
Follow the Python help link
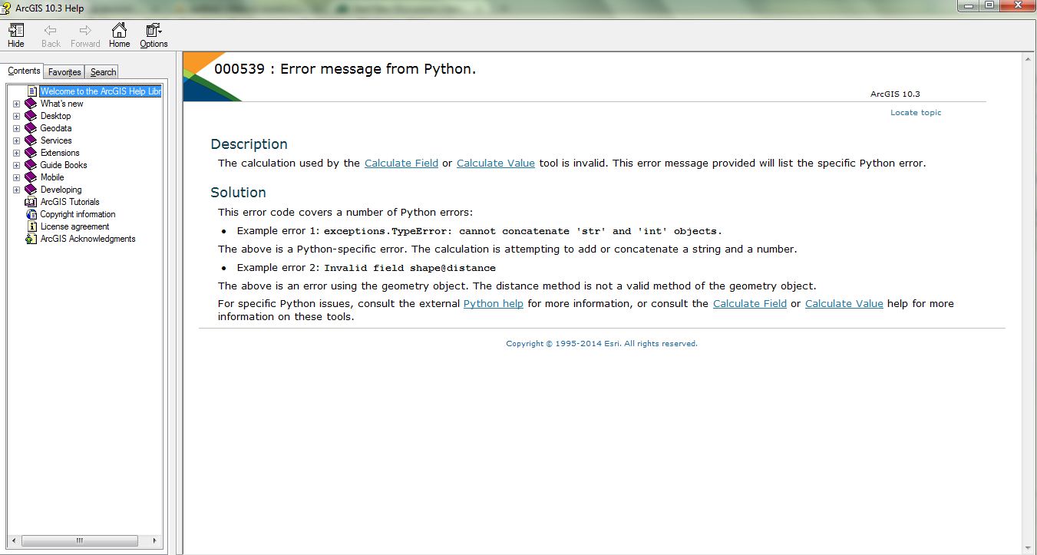click(494, 303)
